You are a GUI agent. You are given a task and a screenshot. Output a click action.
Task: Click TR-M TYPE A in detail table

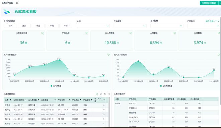point(63,110)
